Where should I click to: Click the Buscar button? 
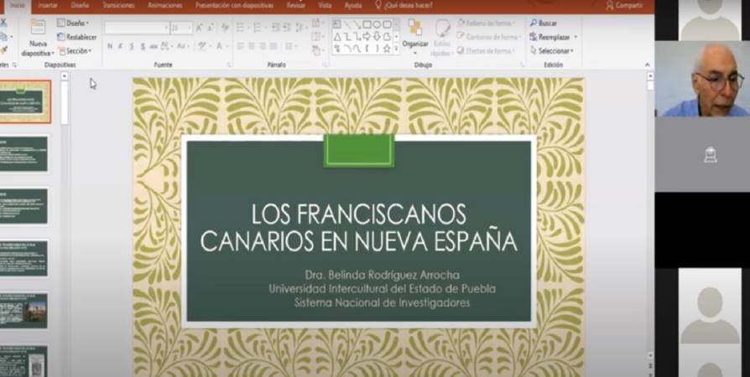point(544,23)
